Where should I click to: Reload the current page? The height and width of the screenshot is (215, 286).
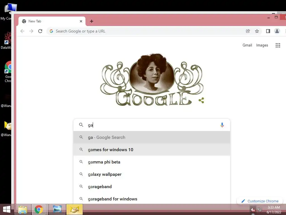point(40,31)
